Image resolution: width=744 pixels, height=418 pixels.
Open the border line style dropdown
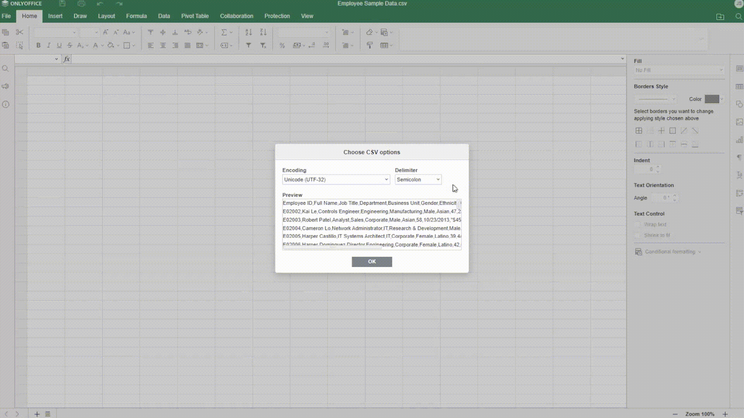[x=656, y=99]
